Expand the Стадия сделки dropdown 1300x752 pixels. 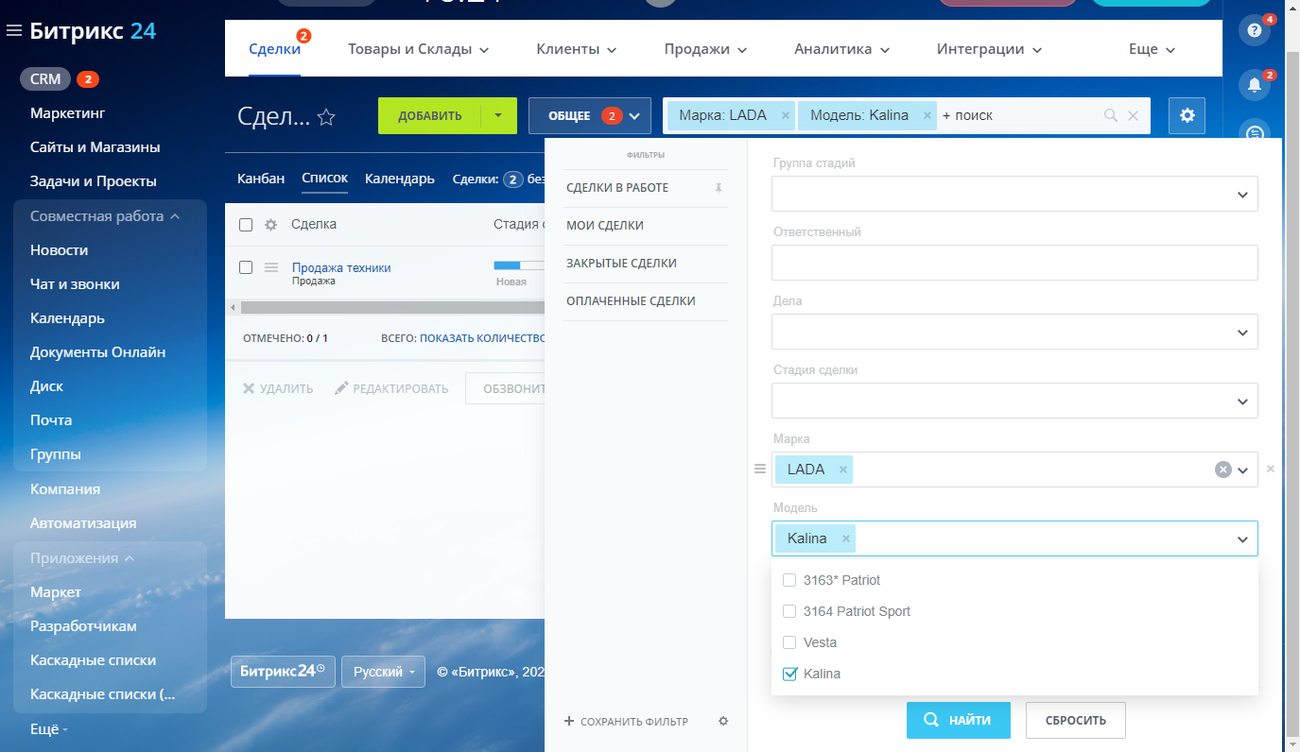tap(1242, 401)
